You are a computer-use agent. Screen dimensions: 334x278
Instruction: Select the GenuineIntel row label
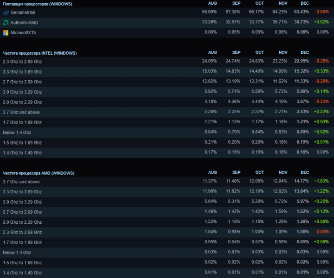click(23, 13)
